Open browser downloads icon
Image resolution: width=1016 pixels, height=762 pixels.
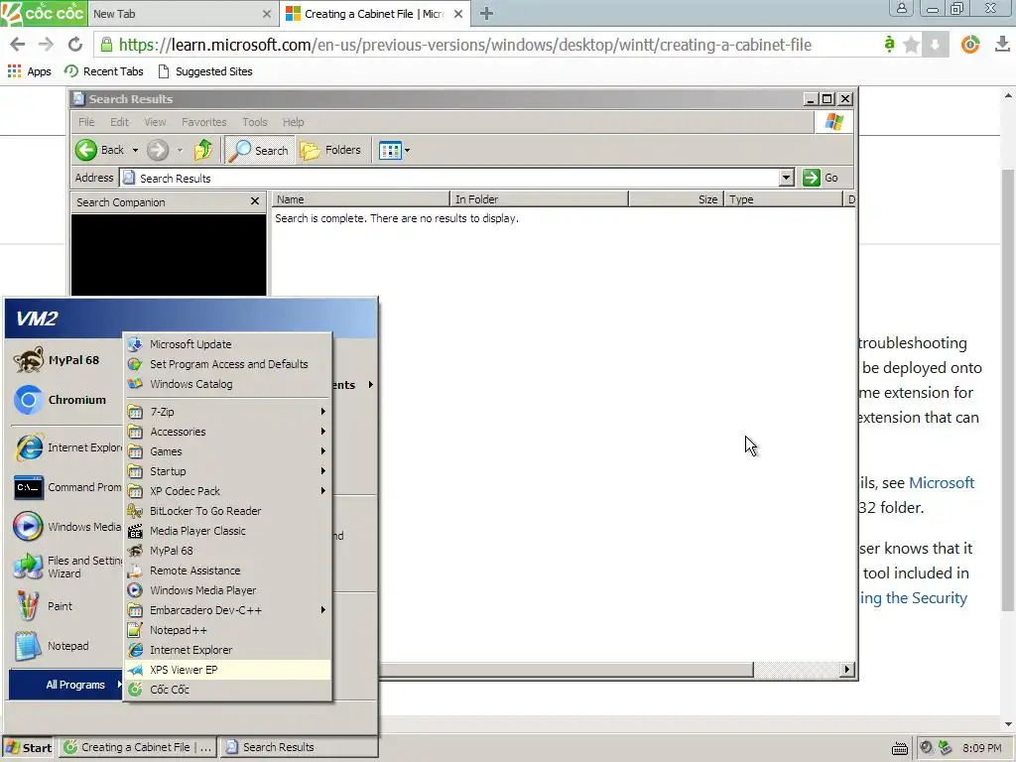coord(1002,44)
